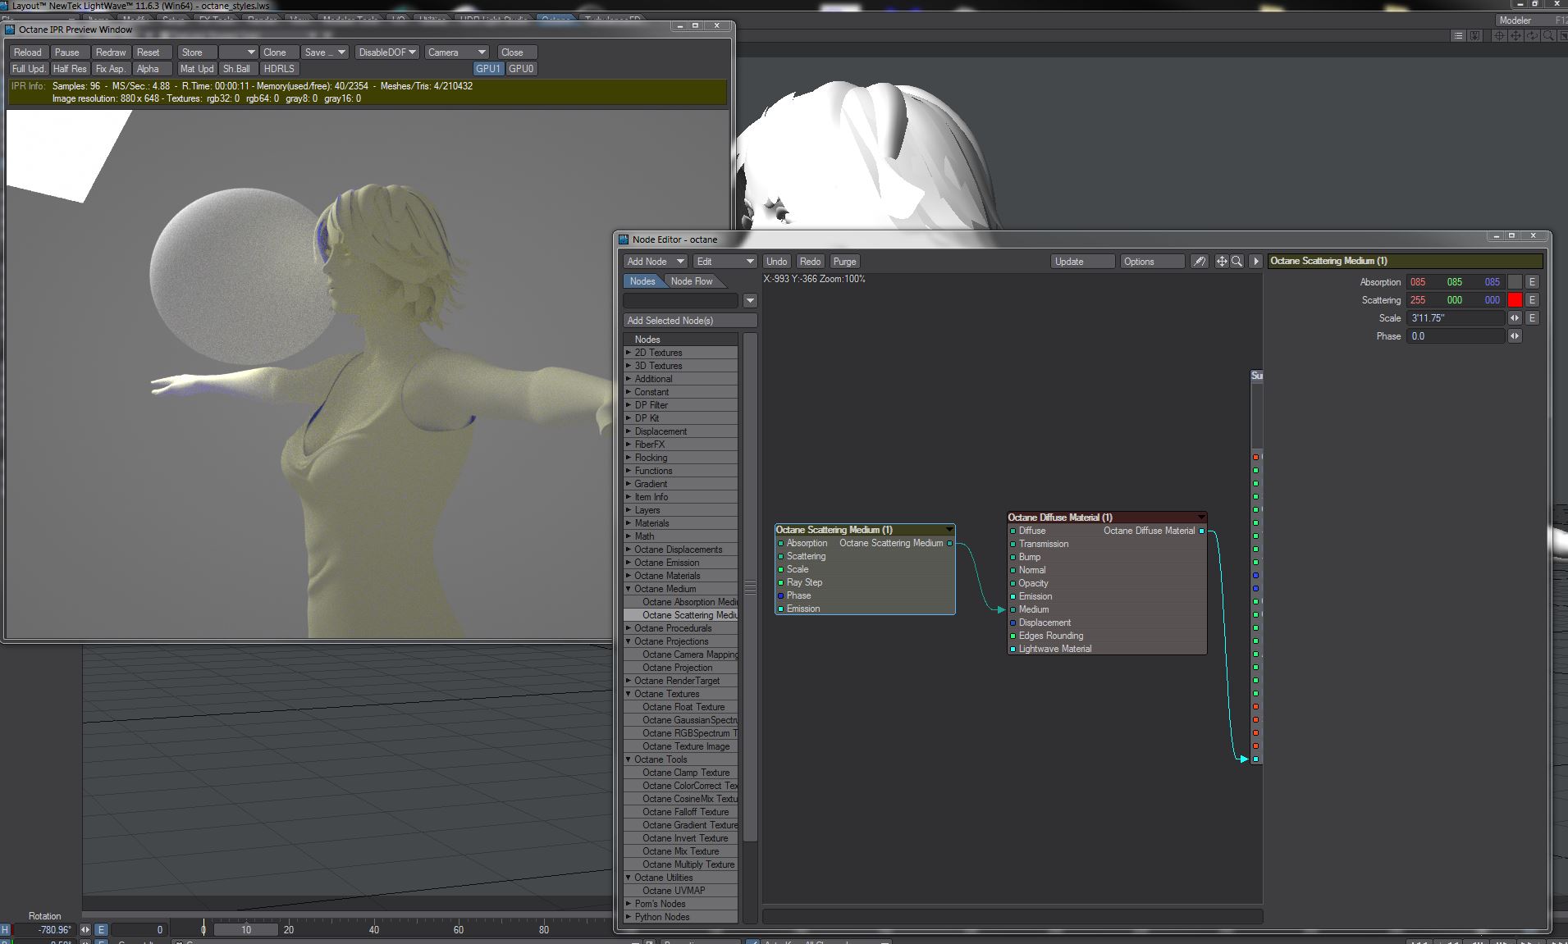Click the magnifier zoom icon in Node Editor
The image size is (1568, 944).
1237,262
